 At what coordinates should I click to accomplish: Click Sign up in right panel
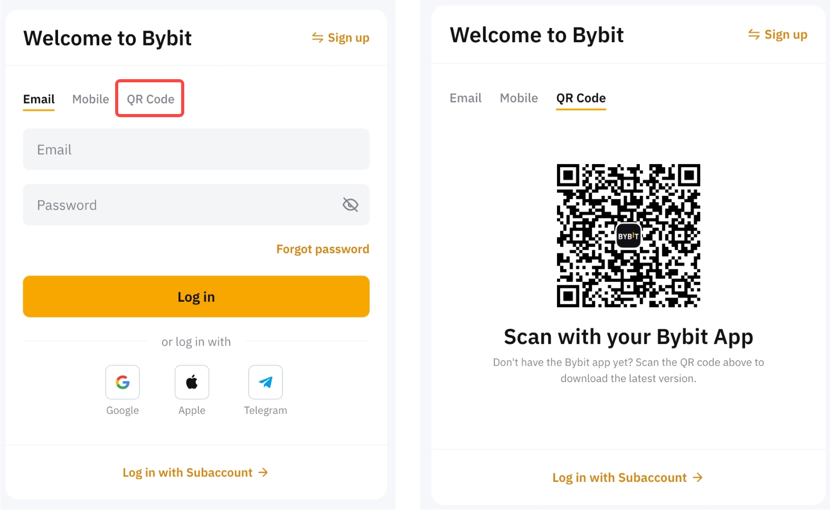778,35
